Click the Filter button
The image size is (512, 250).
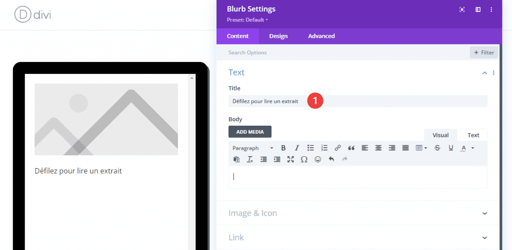pyautogui.click(x=484, y=52)
